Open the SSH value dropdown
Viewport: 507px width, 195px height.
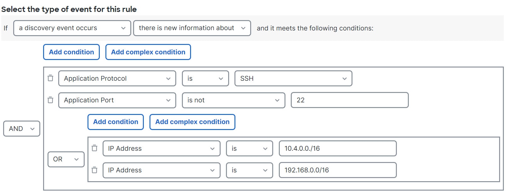pos(293,79)
